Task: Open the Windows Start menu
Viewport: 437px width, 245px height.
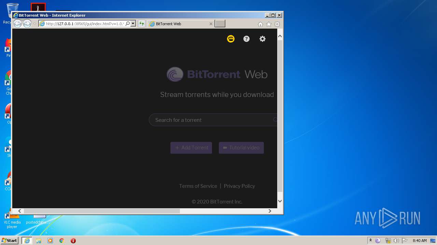Action: pyautogui.click(x=10, y=241)
